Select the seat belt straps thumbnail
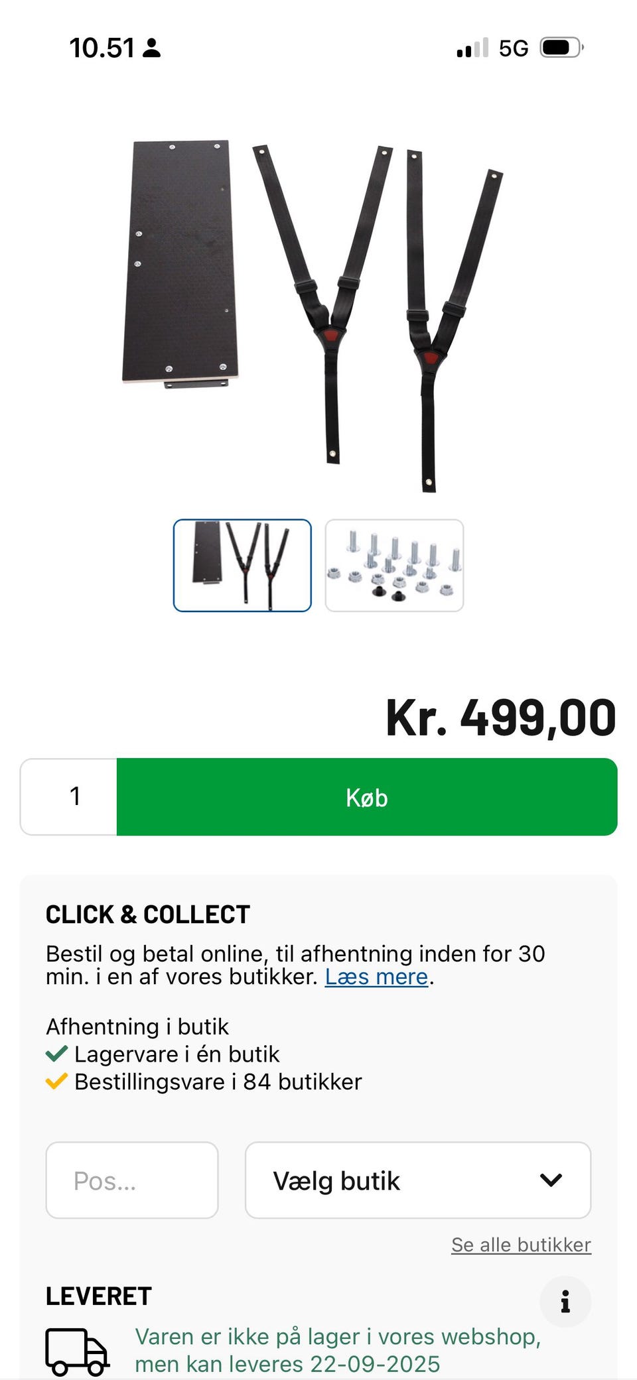The image size is (637, 1380). tap(242, 565)
